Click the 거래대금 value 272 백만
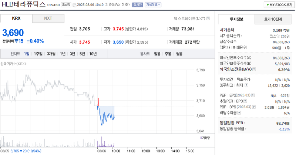296x155 pixels. click(192, 42)
